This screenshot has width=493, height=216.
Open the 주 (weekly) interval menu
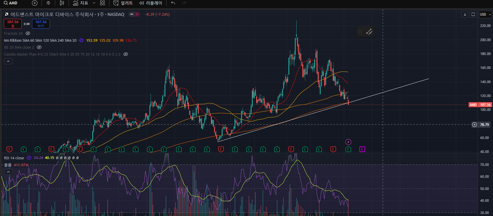coord(48,3)
